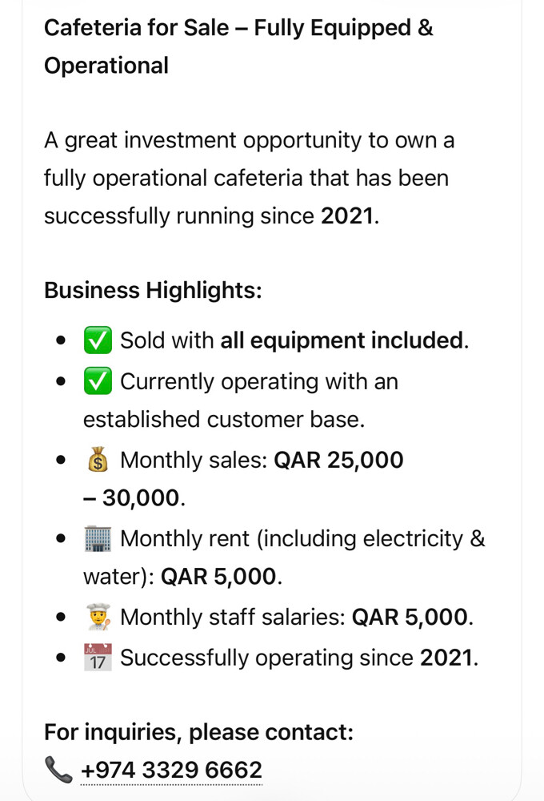The height and width of the screenshot is (801, 544).
Task: Click the bold 'all equipment included' text
Action: [342, 340]
